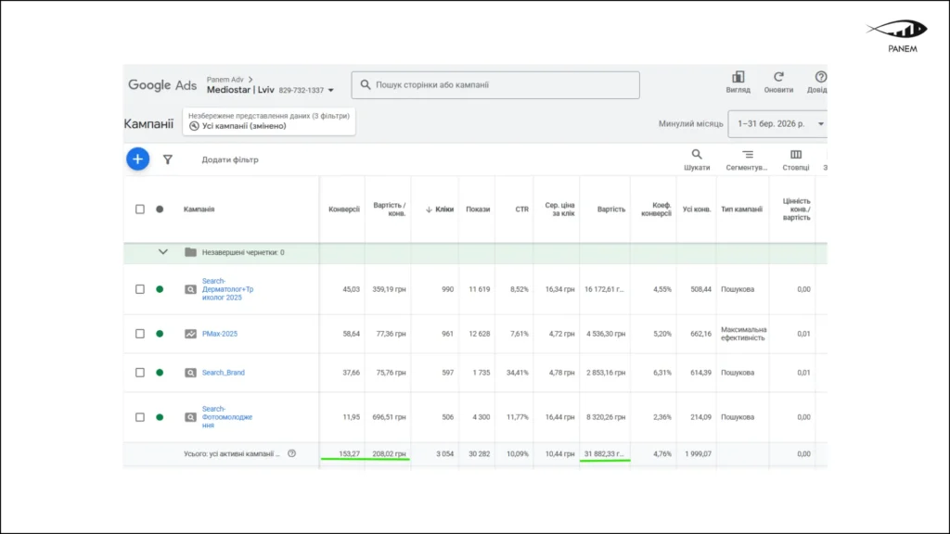The width and height of the screenshot is (950, 534).
Task: Click the Google Ads logo
Action: (162, 84)
